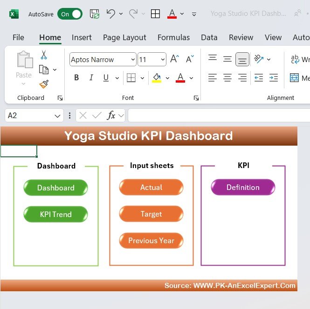Toggle Bottom Align for the cell
Image resolution: width=310 pixels, height=309 pixels.
point(242,59)
